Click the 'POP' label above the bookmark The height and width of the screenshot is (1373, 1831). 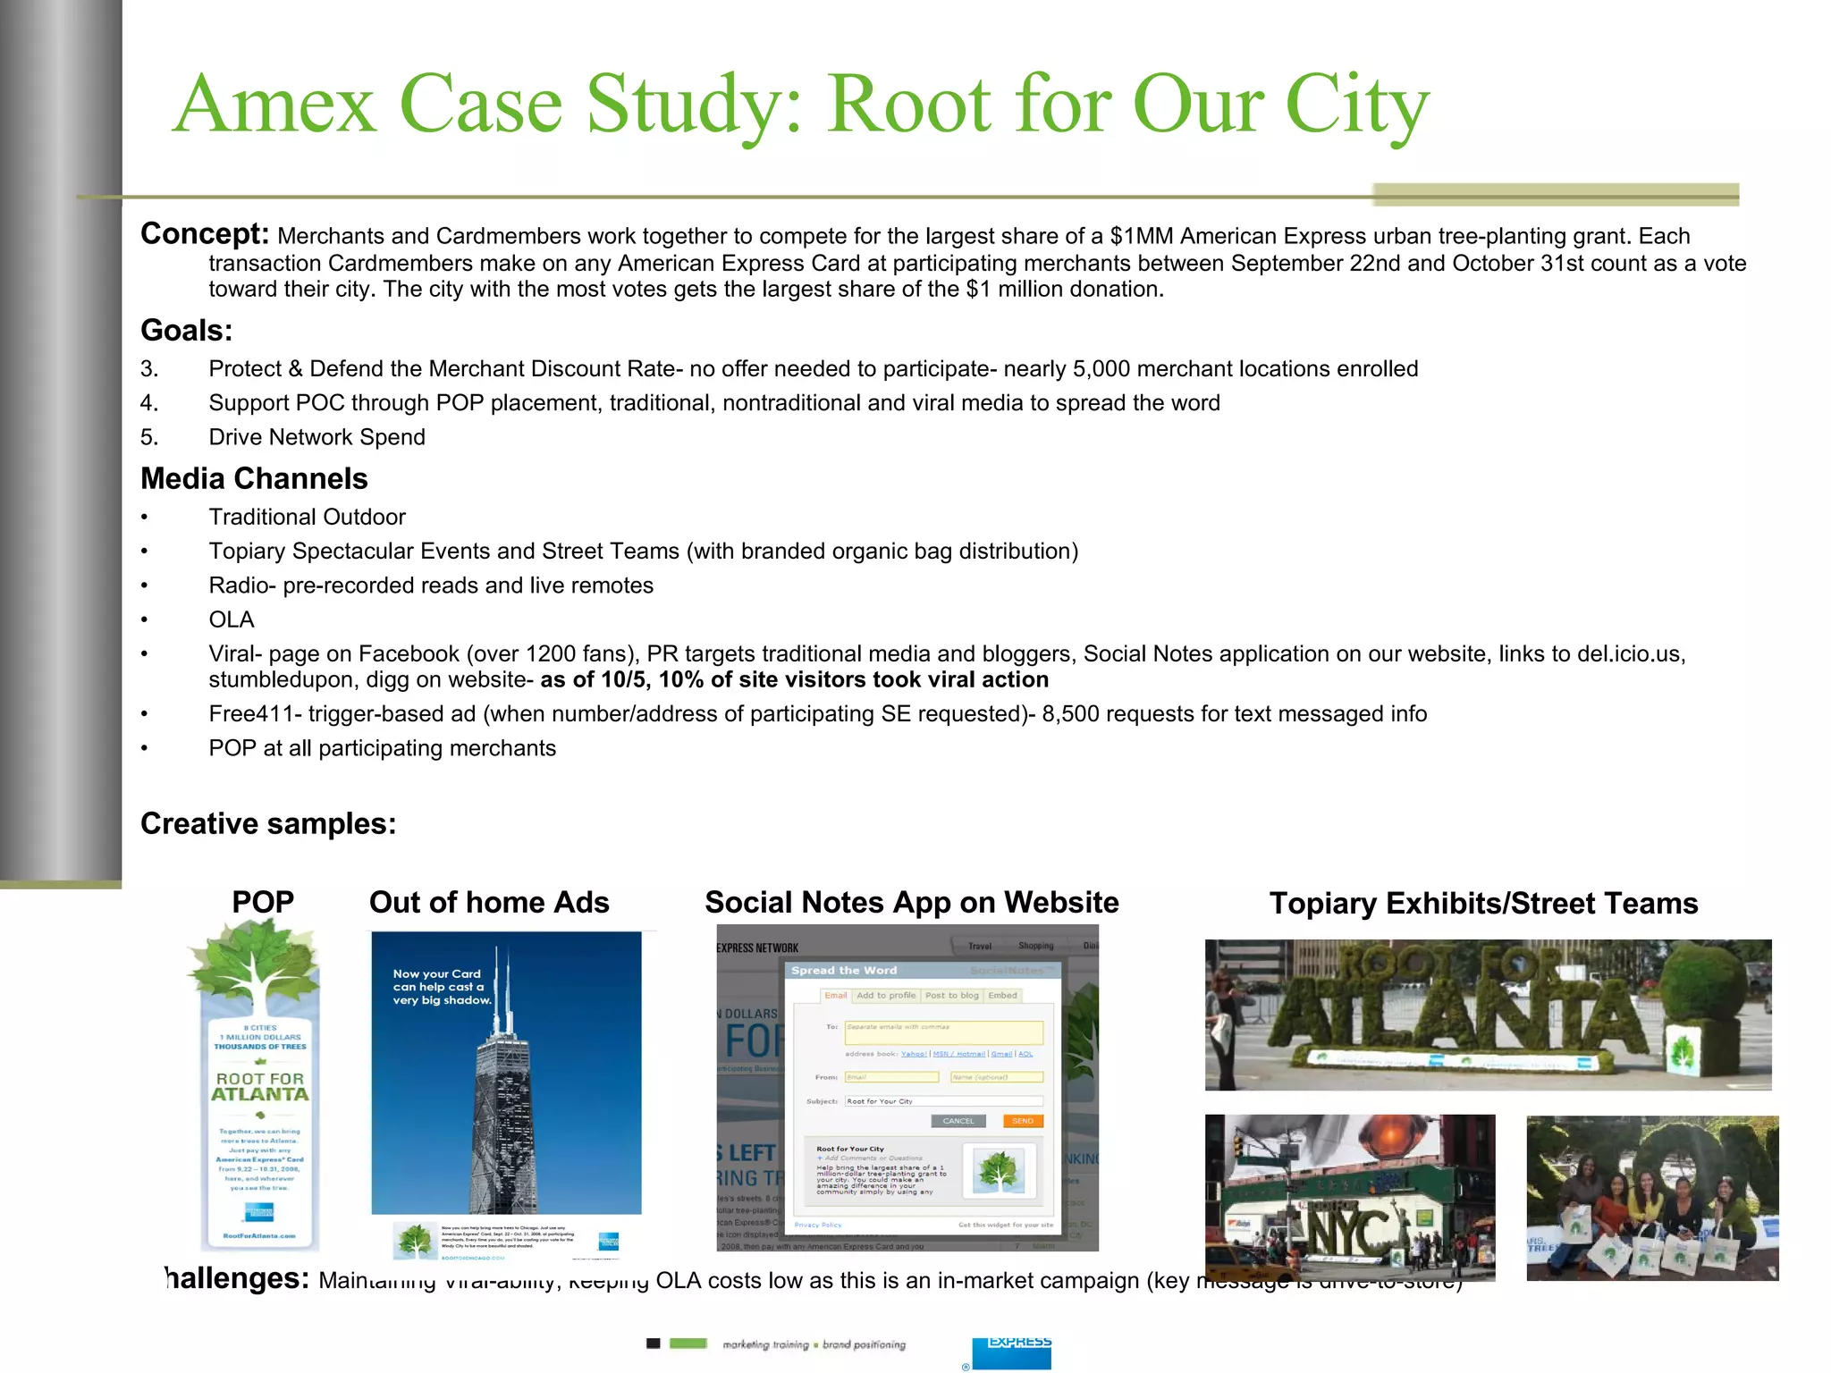click(x=263, y=903)
